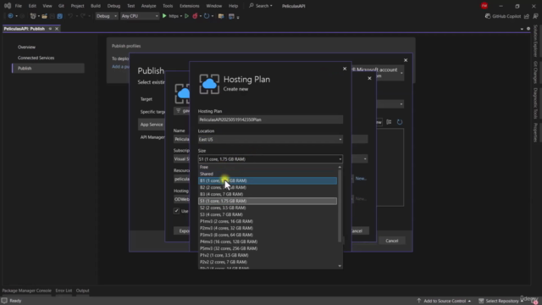This screenshot has height=305, width=542.
Task: Open GitHub Copilot
Action: click(x=503, y=16)
